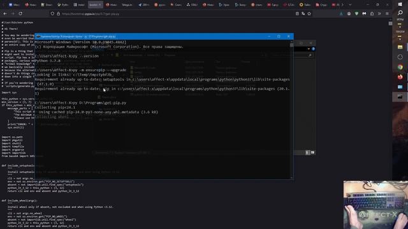Open File Explorer from the taskbar

[400, 47]
